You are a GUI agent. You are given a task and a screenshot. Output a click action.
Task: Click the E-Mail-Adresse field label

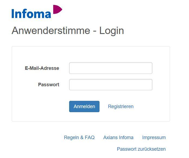42,68
